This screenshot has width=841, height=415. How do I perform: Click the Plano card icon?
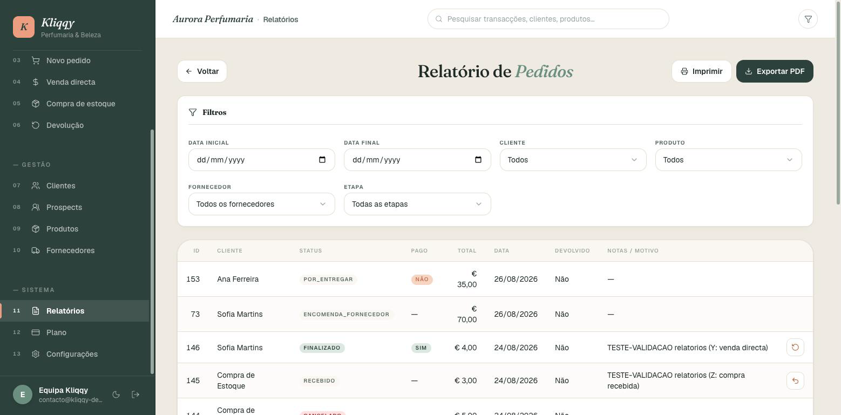(x=36, y=332)
